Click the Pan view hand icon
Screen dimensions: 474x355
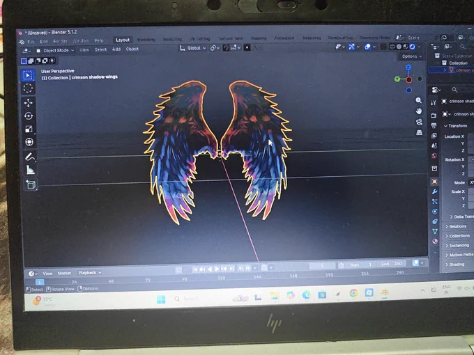click(419, 111)
